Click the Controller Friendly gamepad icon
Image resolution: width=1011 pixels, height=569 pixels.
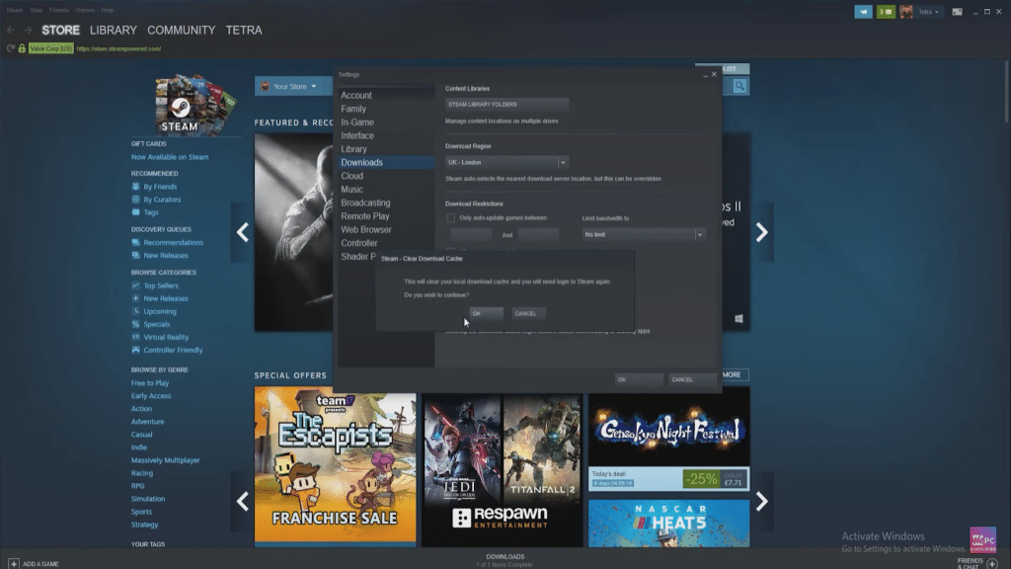click(134, 350)
